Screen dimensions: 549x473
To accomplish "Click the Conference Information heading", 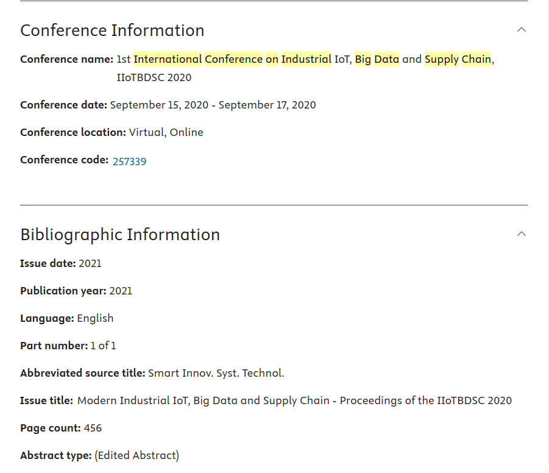I will pos(112,30).
